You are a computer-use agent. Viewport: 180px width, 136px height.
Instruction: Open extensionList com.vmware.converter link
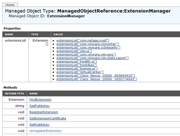tap(88, 44)
